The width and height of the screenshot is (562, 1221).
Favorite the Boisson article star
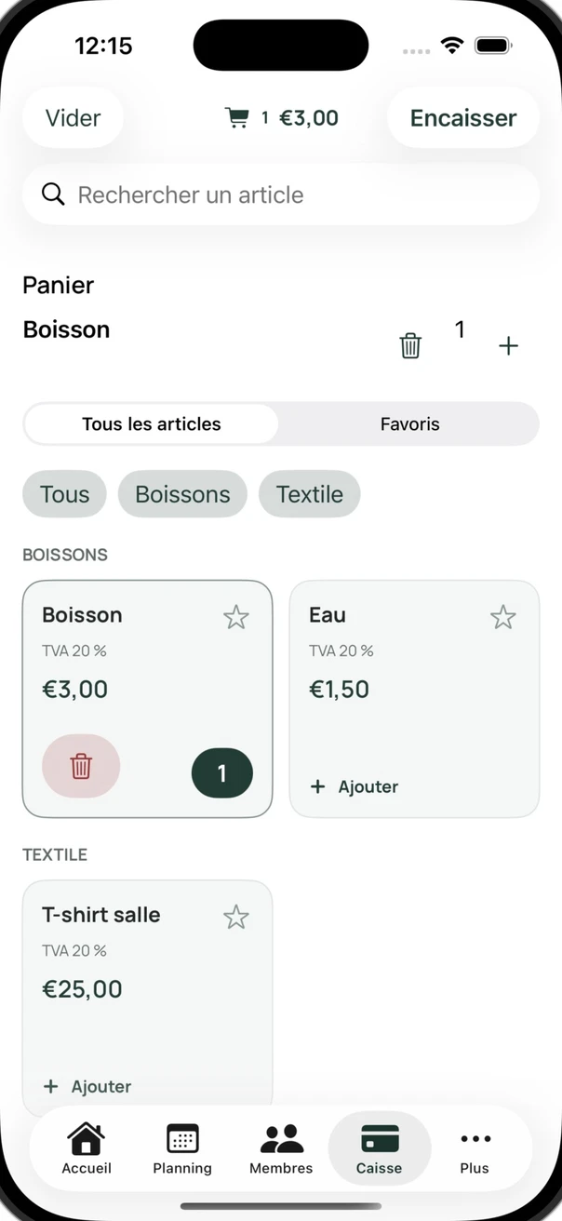(236, 617)
